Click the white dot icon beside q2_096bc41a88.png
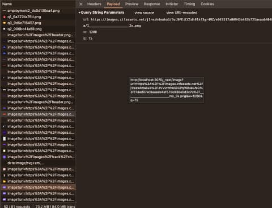The image size is (272, 208). coord(4,29)
